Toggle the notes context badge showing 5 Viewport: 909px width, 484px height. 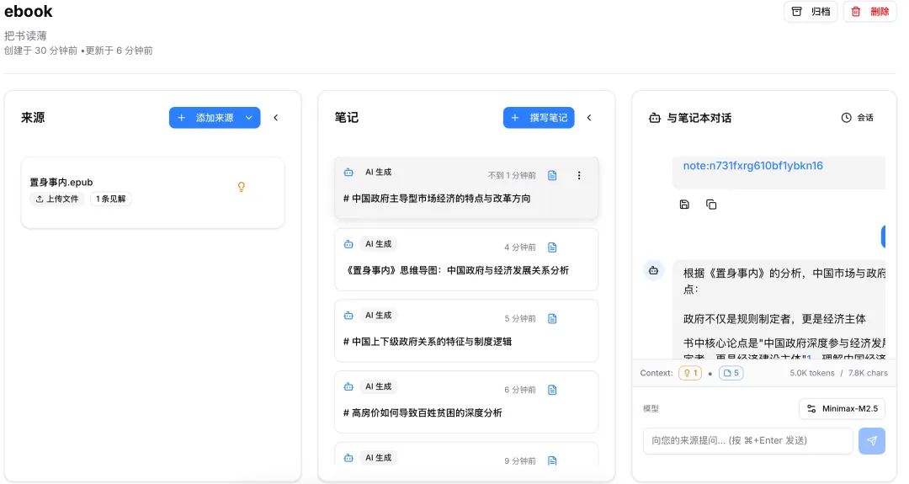[731, 373]
